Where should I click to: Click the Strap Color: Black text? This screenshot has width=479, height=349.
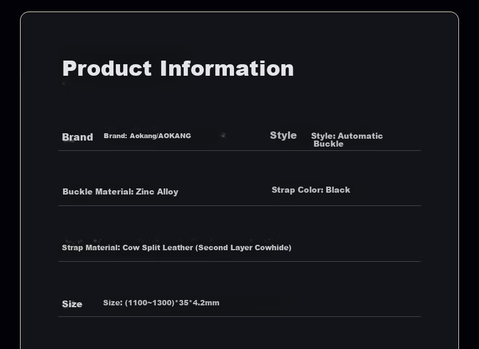[310, 190]
